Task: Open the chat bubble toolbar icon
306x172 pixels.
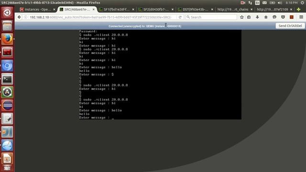Action: pyautogui.click(x=274, y=17)
